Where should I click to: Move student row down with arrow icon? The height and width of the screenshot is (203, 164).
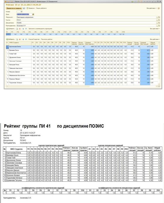pos(26,39)
